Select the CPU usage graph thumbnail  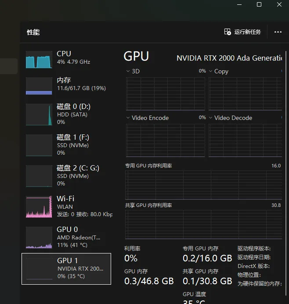coord(39,59)
